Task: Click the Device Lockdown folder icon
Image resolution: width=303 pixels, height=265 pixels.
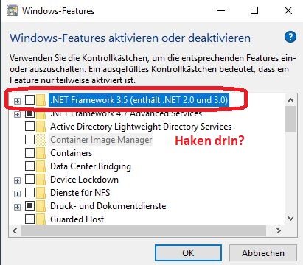Action: [x=41, y=180]
